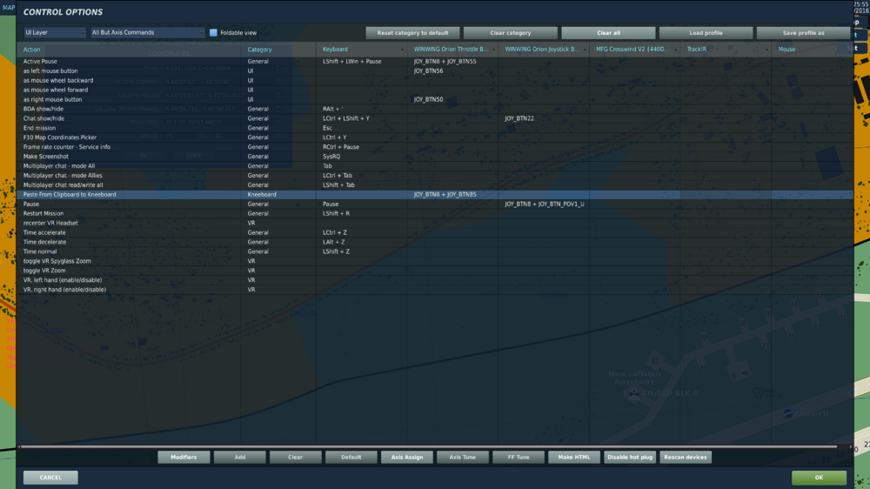Image resolution: width=870 pixels, height=489 pixels.
Task: Select VR, right hand (enable/disable) row
Action: pyautogui.click(x=434, y=290)
